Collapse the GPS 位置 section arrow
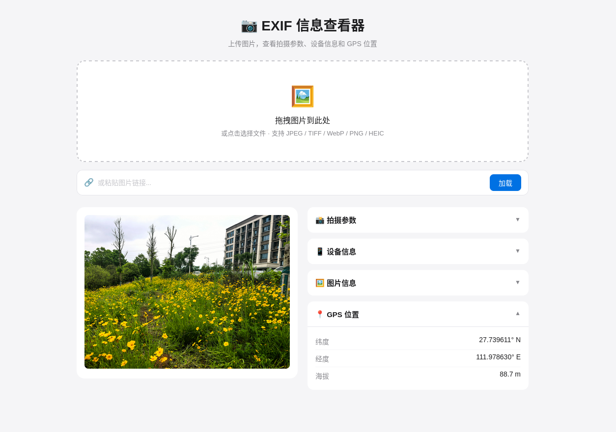616x432 pixels. pyautogui.click(x=518, y=314)
